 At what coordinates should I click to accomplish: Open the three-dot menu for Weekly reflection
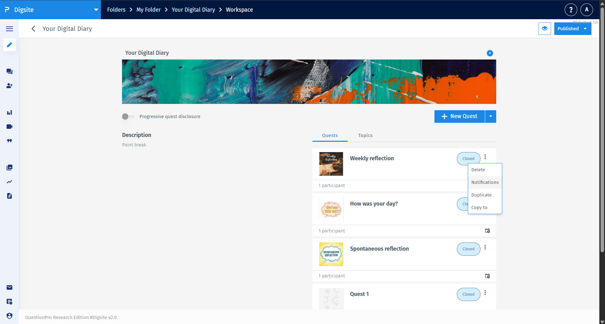point(485,157)
